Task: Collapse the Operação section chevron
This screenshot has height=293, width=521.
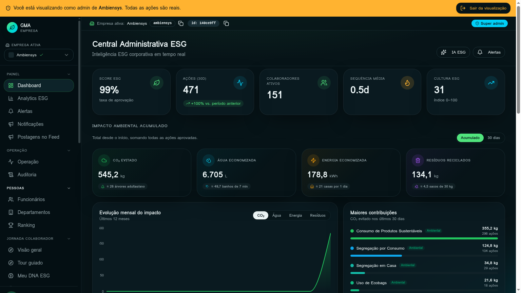Action: click(69, 151)
